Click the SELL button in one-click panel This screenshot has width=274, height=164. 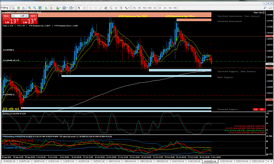(6, 16)
